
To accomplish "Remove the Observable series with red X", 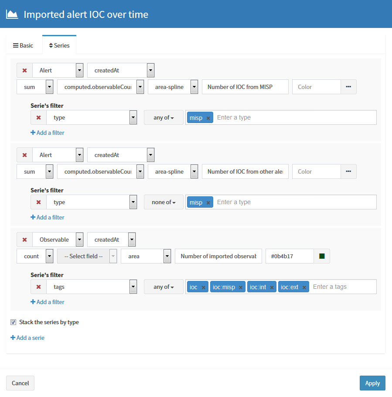I will [x=24, y=240].
